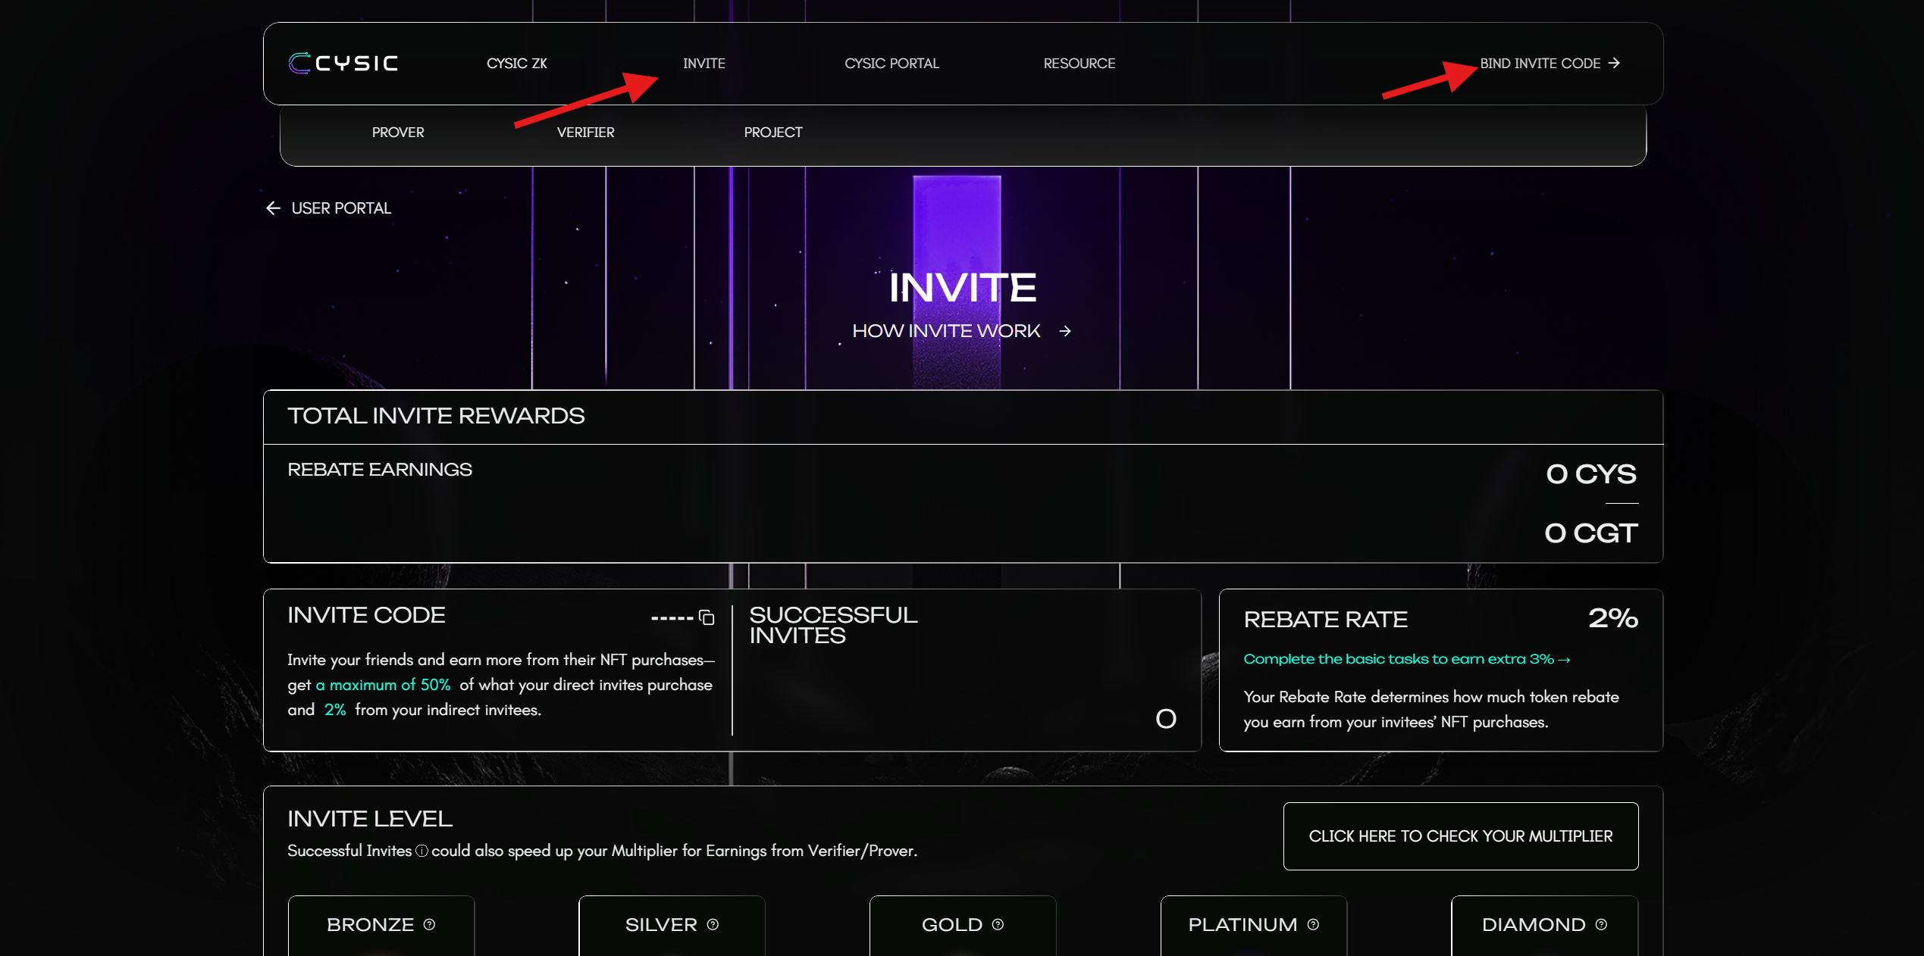This screenshot has height=956, width=1924.
Task: Copy the invite code with copy icon
Action: coord(707,617)
